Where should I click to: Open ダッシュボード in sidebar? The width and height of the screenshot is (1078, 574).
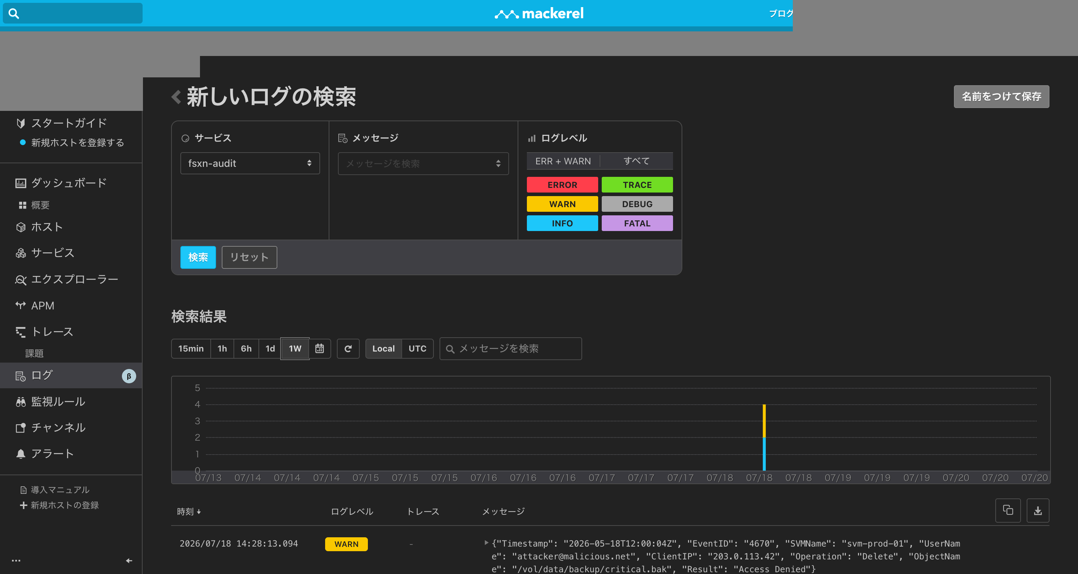(69, 183)
